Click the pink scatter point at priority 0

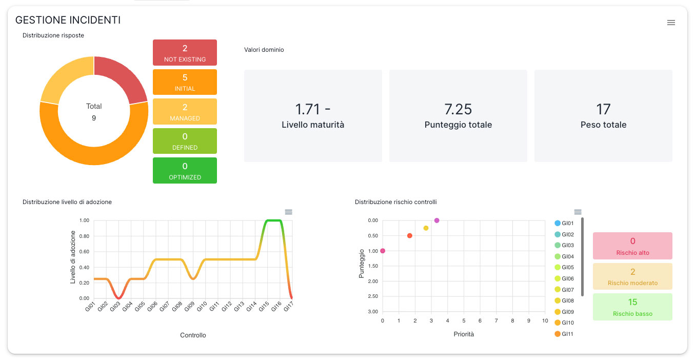click(x=383, y=251)
